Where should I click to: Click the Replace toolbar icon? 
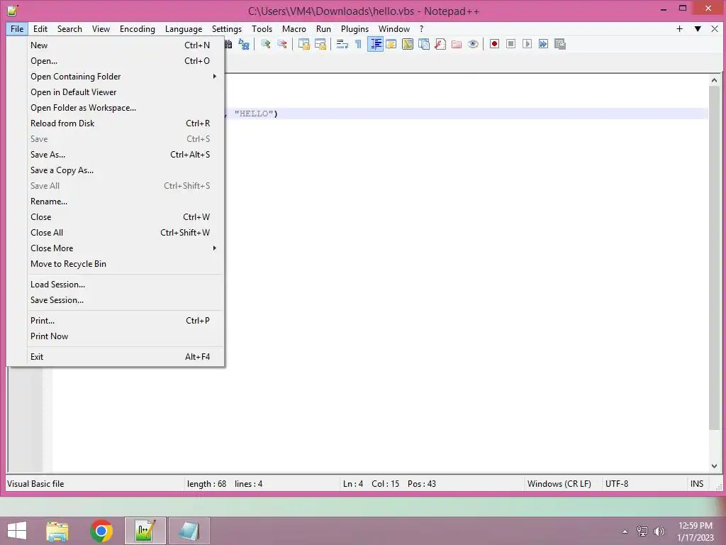244,44
